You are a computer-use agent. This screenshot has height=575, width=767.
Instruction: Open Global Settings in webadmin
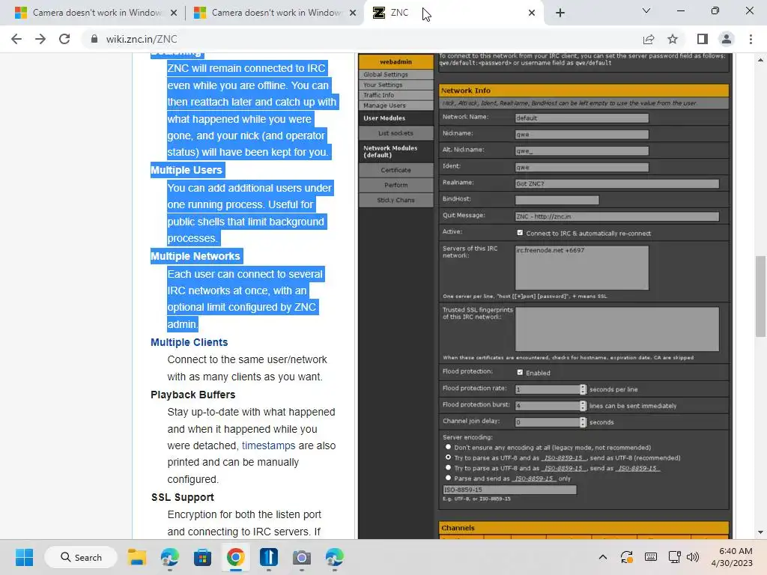tap(395, 74)
